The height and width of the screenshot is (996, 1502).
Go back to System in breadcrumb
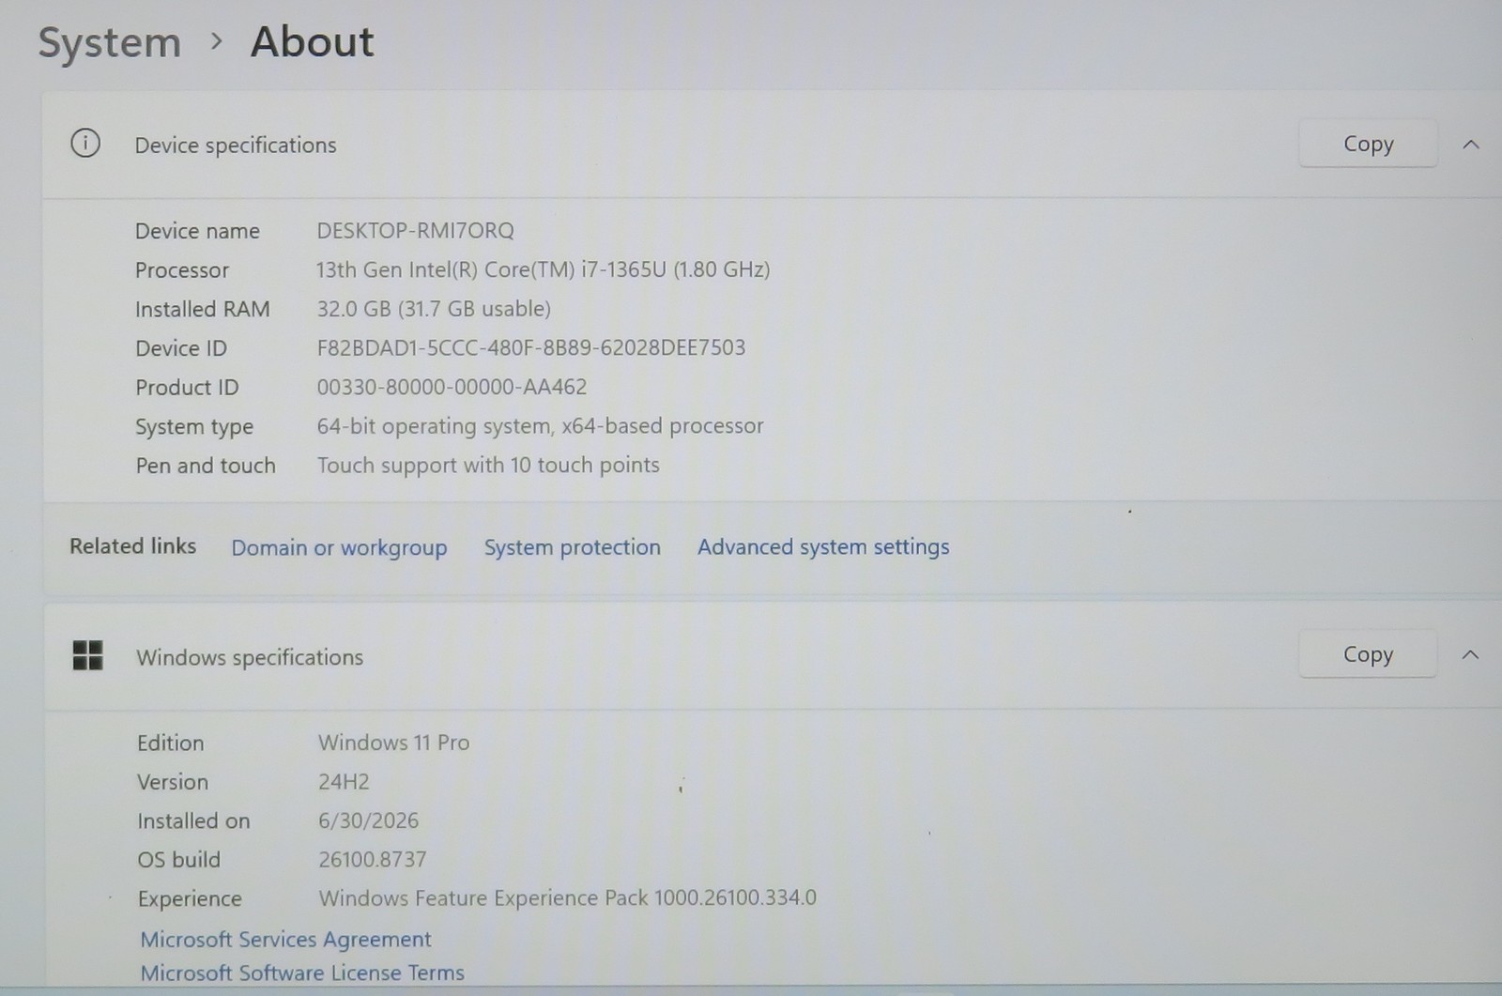109,43
